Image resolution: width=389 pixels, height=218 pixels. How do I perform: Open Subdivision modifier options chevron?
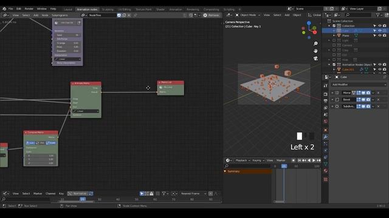tap(373, 107)
